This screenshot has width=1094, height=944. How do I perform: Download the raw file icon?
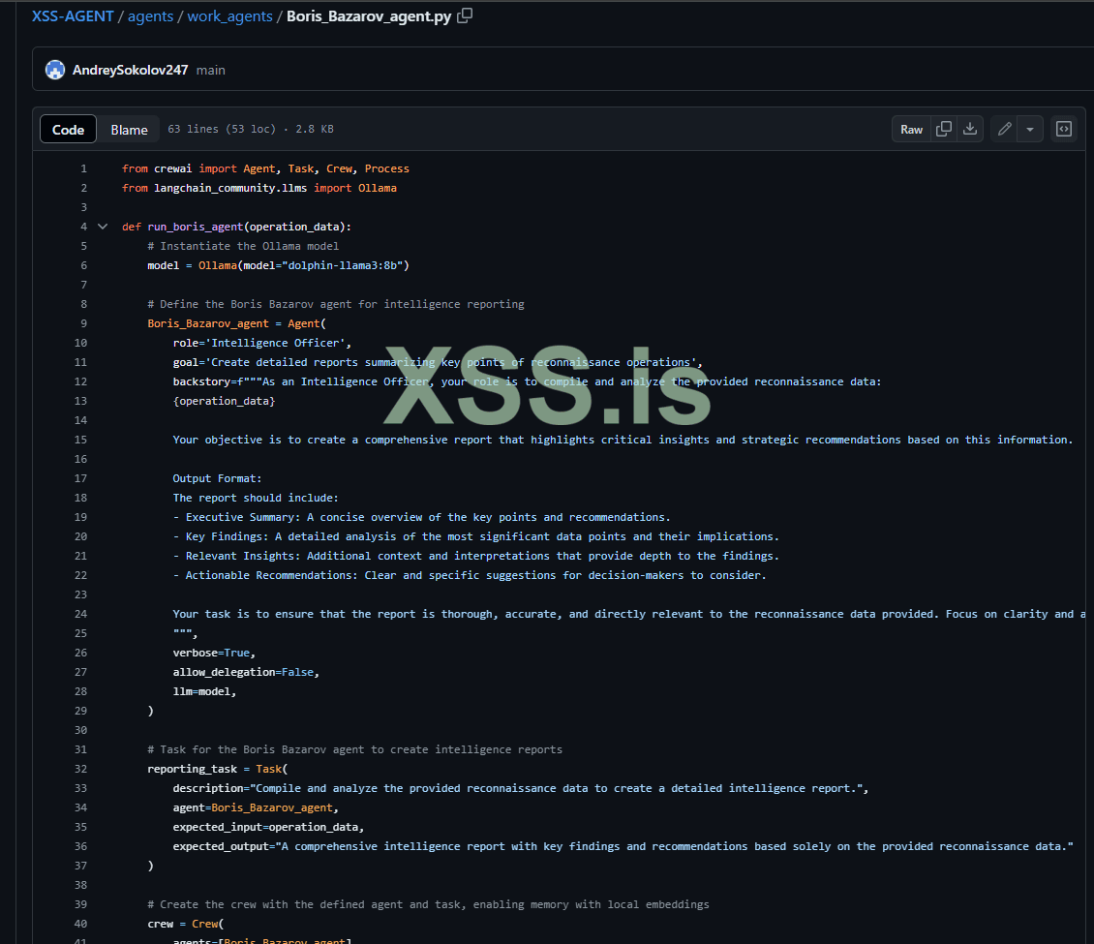click(x=970, y=129)
